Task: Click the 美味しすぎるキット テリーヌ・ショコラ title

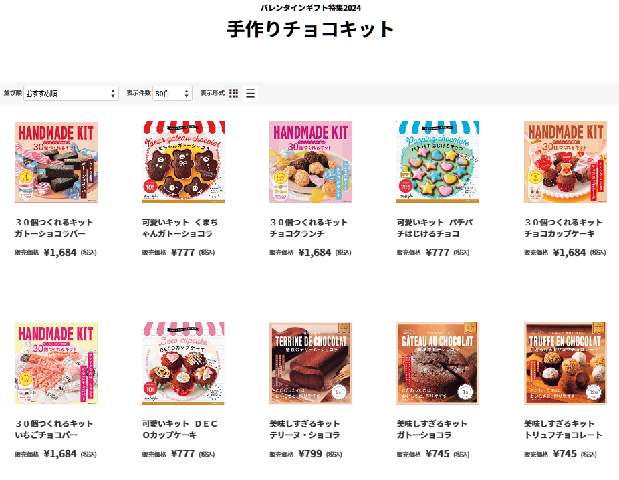Action: pyautogui.click(x=305, y=429)
